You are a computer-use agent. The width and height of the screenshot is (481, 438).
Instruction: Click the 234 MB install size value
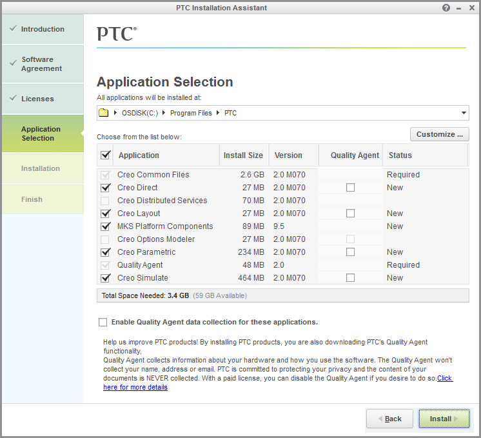pyautogui.click(x=251, y=252)
